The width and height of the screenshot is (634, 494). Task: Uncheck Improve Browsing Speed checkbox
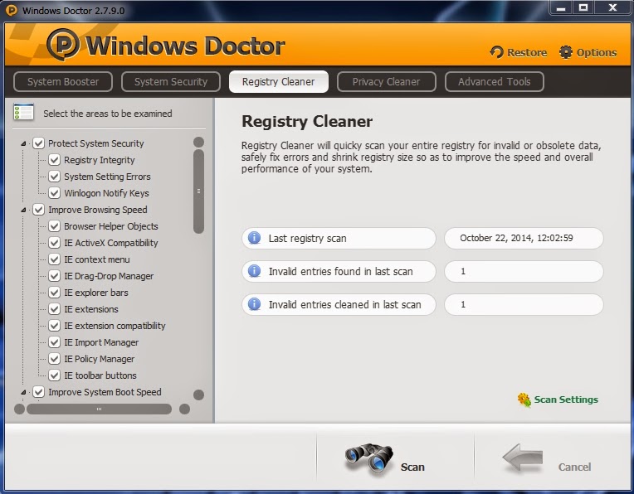click(39, 209)
